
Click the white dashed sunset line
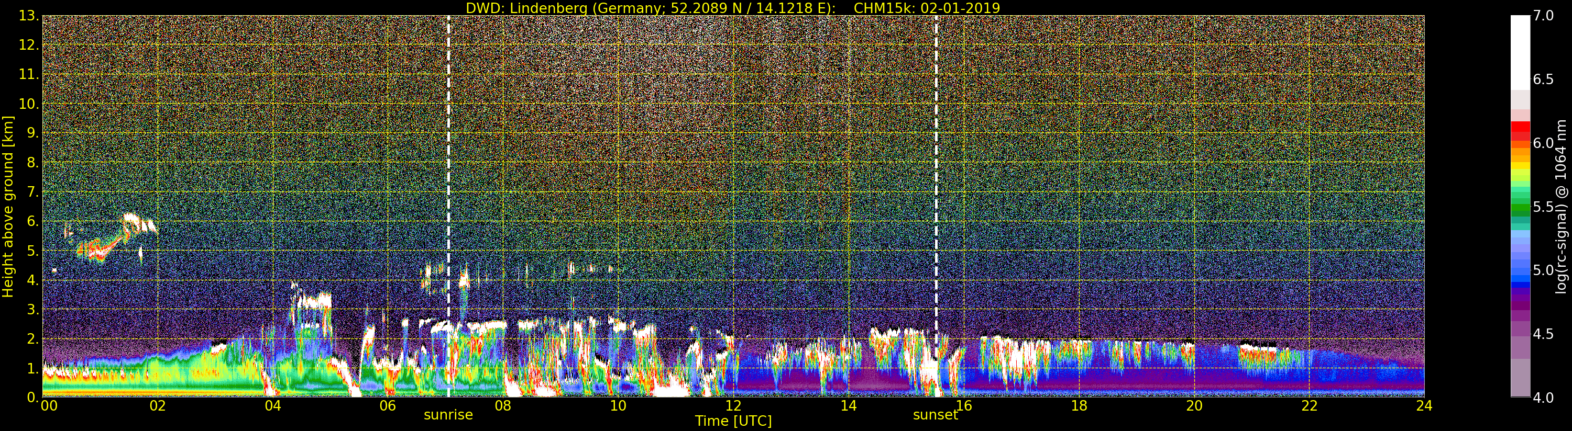click(x=936, y=206)
